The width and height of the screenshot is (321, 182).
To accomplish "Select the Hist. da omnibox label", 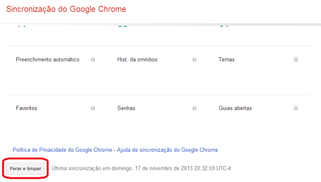I will [x=137, y=60].
